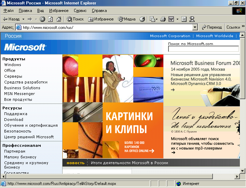The height and width of the screenshot is (188, 246).
Task: Open the MSN Messenger link
Action: [x=19, y=94]
